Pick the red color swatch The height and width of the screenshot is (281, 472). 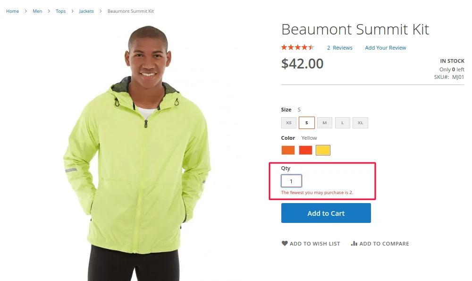tap(305, 150)
